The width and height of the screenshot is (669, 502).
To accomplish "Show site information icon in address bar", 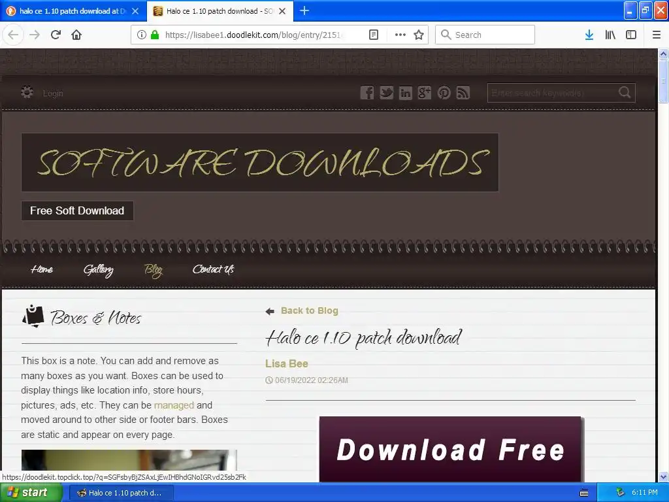I will (142, 35).
